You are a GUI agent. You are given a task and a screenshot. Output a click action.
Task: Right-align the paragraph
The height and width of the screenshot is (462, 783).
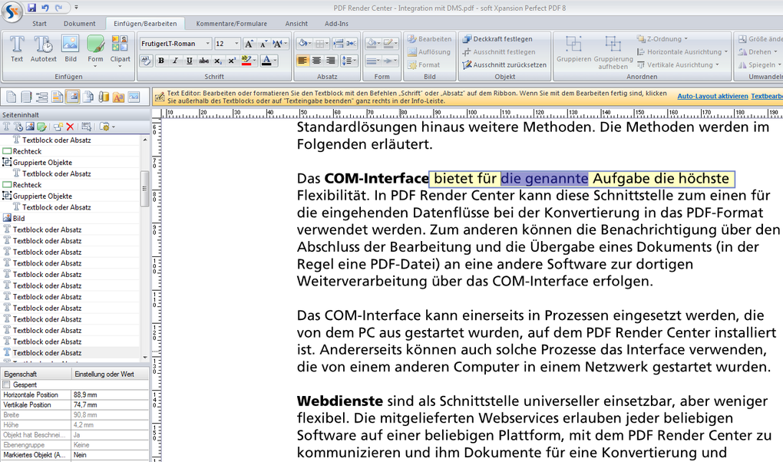[x=331, y=61]
